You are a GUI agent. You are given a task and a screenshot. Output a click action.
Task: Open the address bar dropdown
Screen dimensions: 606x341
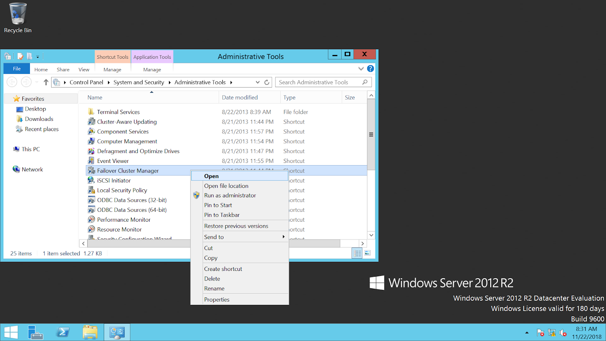click(257, 82)
